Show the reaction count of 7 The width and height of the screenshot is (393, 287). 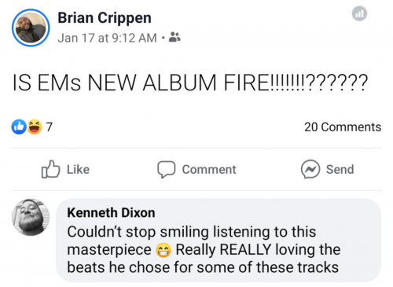tap(50, 127)
